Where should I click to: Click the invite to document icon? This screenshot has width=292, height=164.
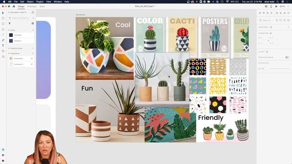[266, 6]
